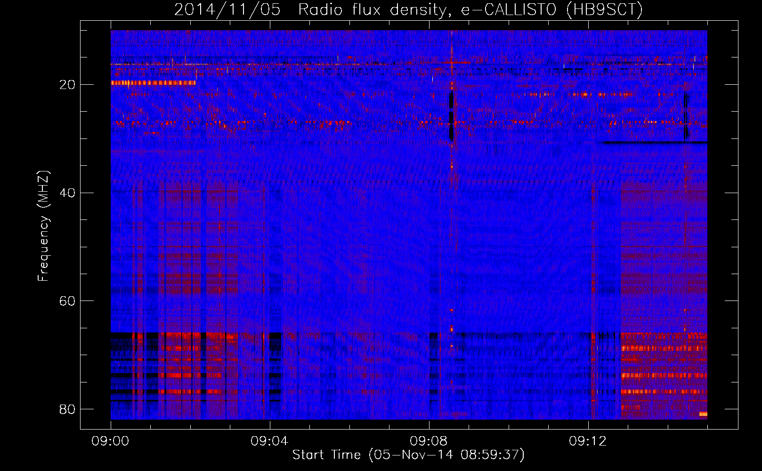Image resolution: width=762 pixels, height=471 pixels.
Task: Click the 60 frequency tick label
Action: click(68, 300)
